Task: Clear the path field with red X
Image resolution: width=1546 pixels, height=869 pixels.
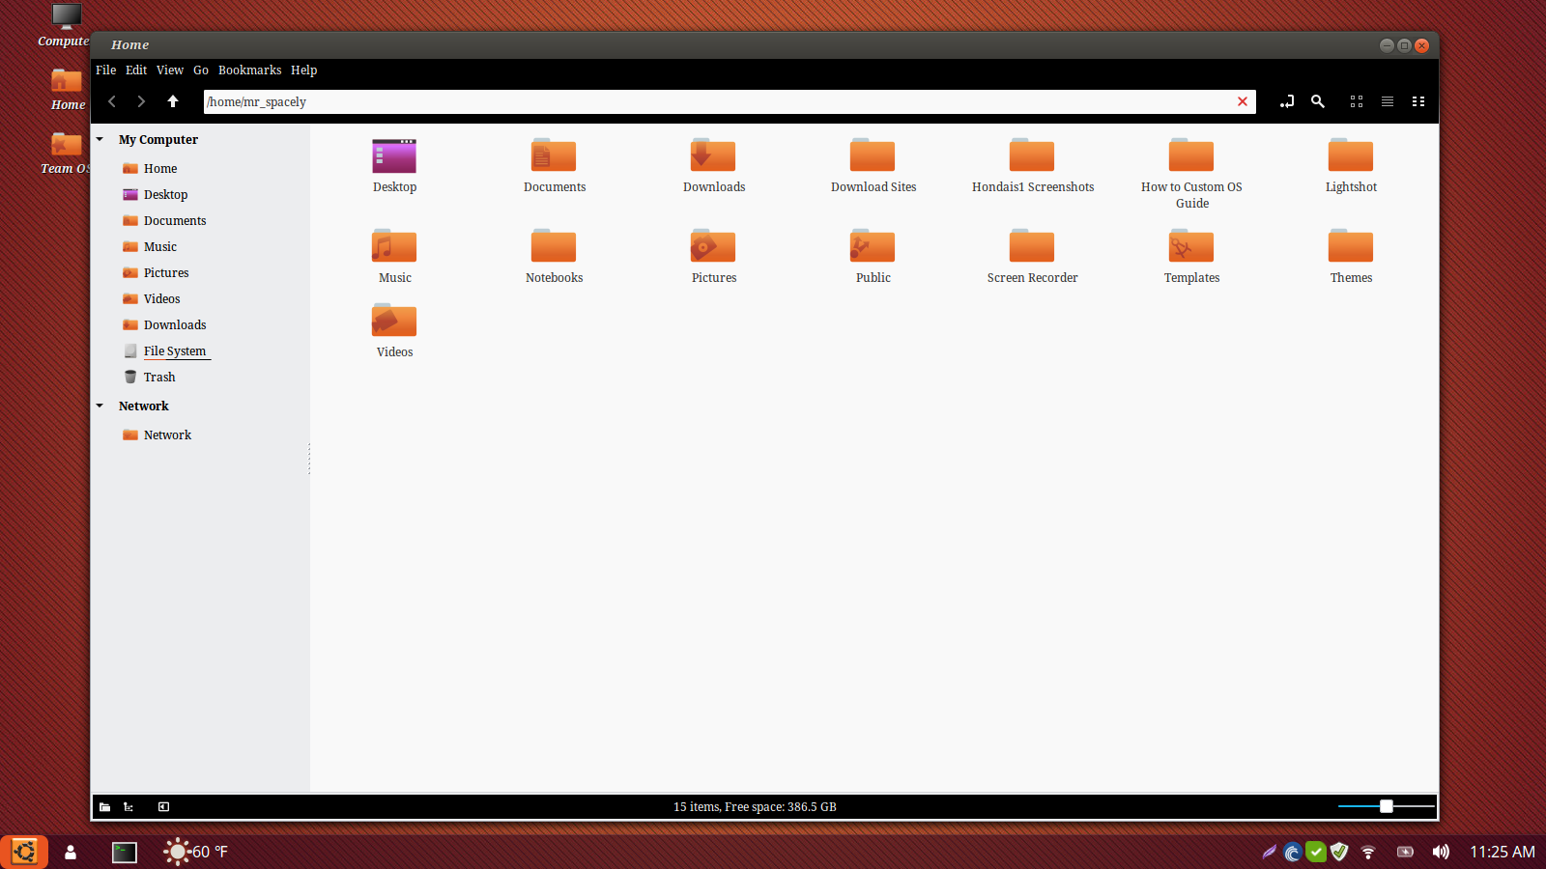Action: (1243, 101)
